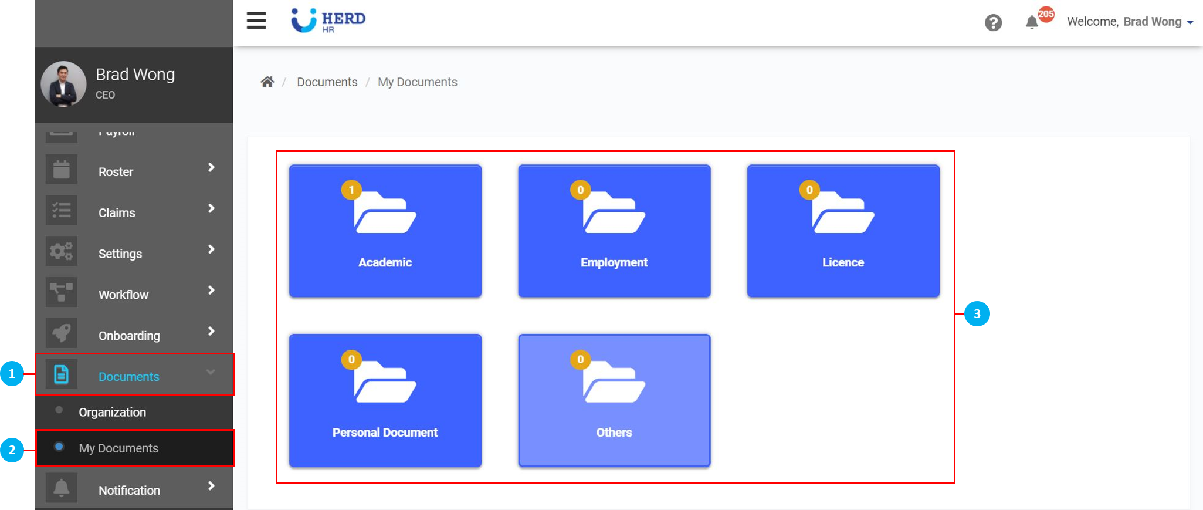Click the Workflow diagram icon in sidebar
1203x510 pixels.
click(62, 292)
